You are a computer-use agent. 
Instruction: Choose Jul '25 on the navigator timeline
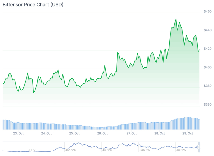point(181,150)
